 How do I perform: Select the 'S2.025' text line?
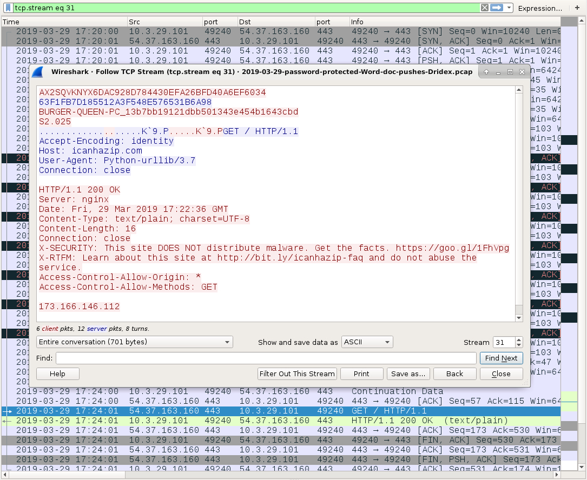[x=55, y=122]
